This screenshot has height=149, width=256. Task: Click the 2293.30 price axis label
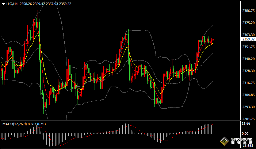(x=248, y=107)
